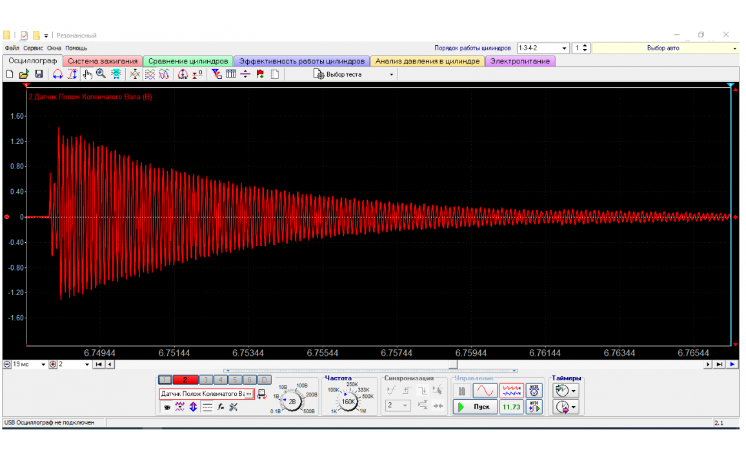Open the table grid view icon

coord(231,74)
